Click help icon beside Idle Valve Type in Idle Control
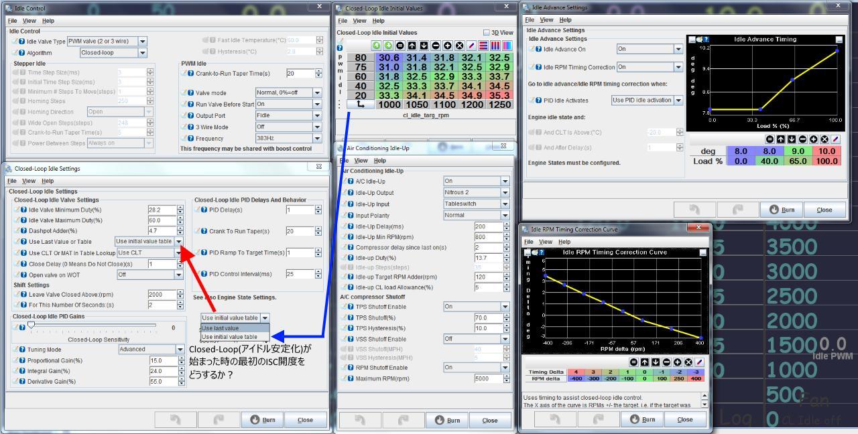 tap(22, 42)
